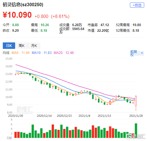
Task: Click the date label 2020/11/30
Action: 16,116
